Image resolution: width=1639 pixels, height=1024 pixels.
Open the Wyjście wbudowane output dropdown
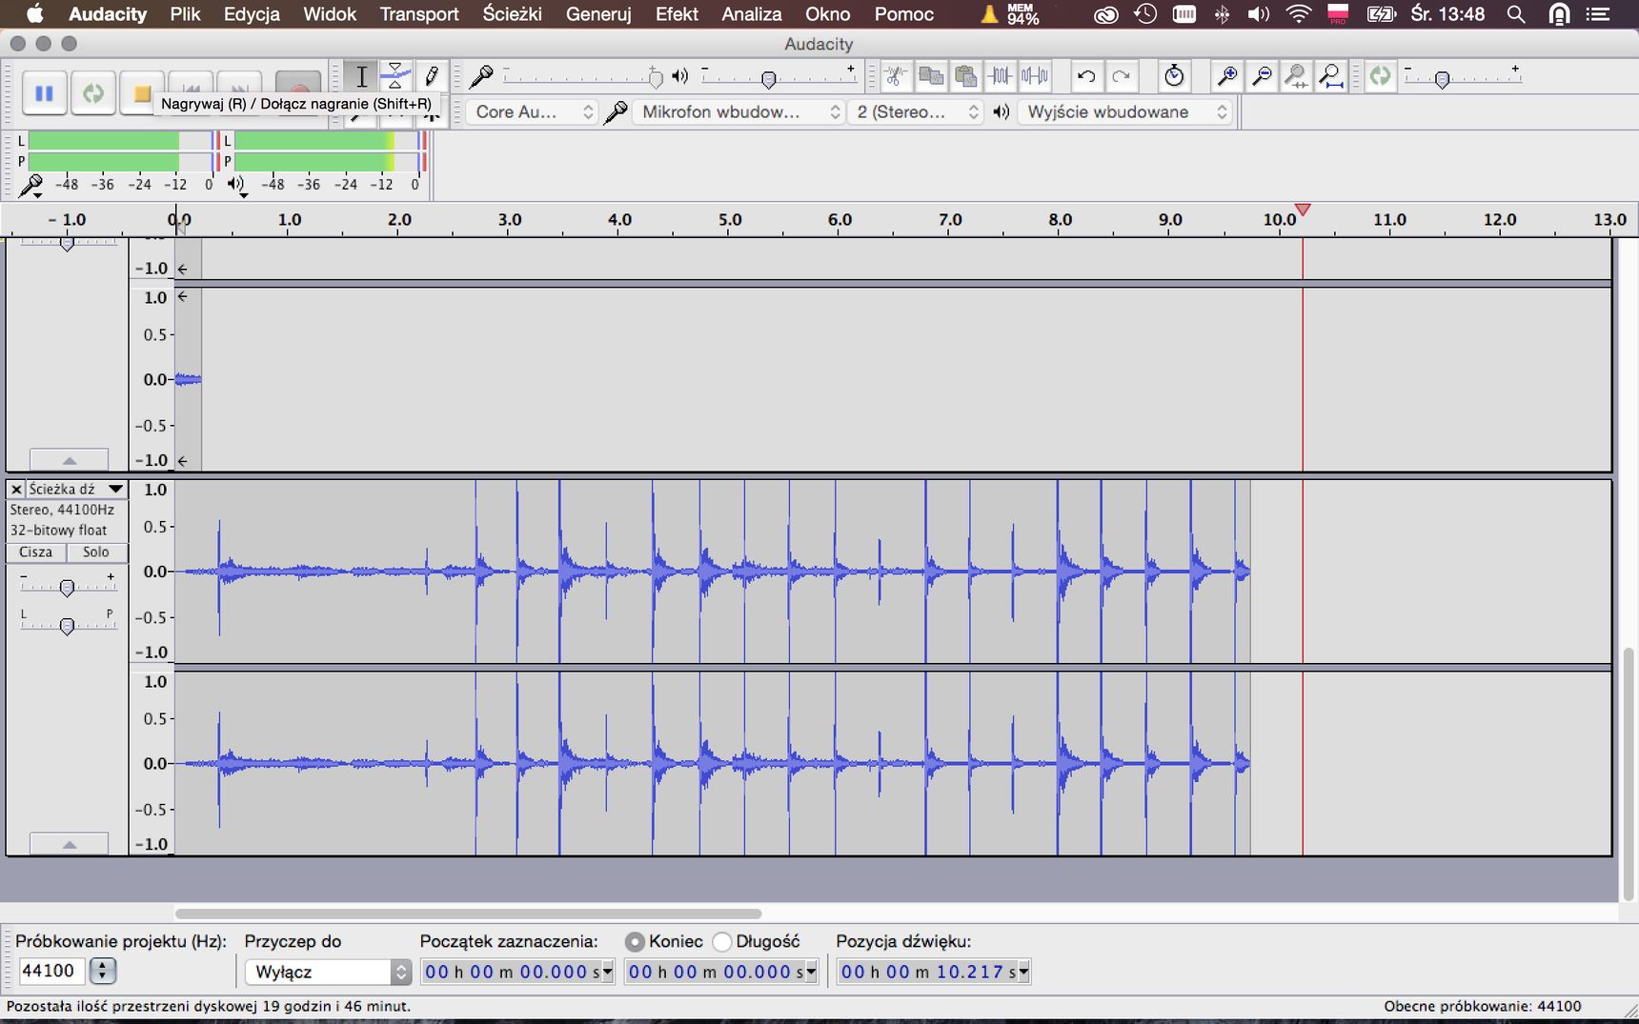pos(1125,111)
